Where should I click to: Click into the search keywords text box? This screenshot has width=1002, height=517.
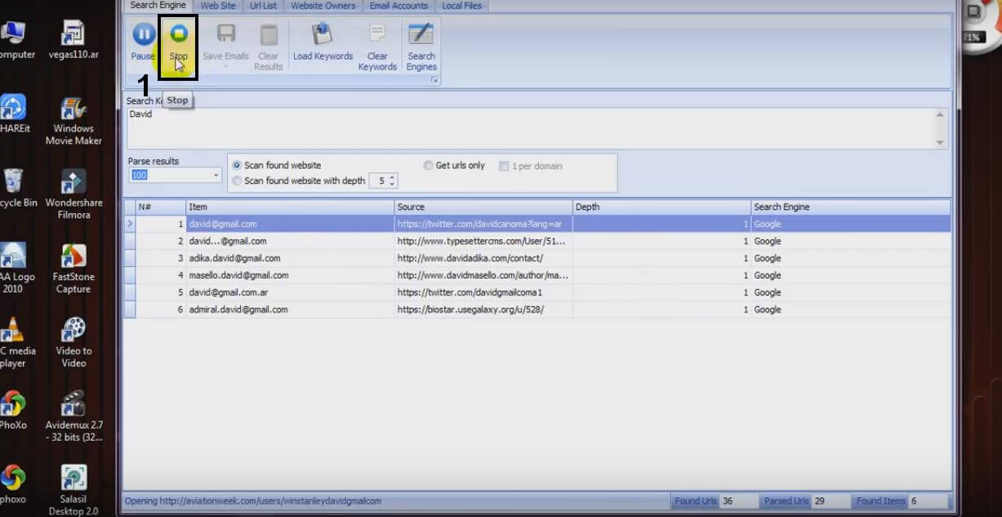[x=531, y=128]
